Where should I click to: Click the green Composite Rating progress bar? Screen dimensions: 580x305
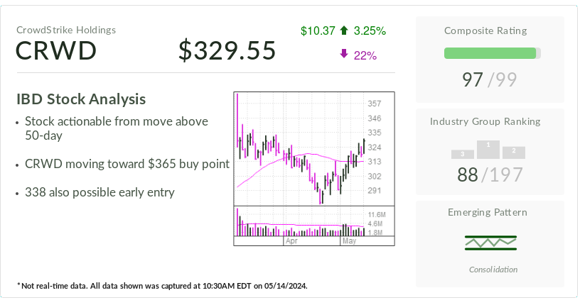coord(490,53)
